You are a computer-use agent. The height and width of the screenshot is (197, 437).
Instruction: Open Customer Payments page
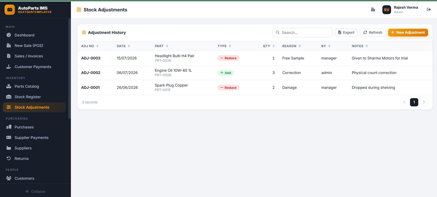34,67
